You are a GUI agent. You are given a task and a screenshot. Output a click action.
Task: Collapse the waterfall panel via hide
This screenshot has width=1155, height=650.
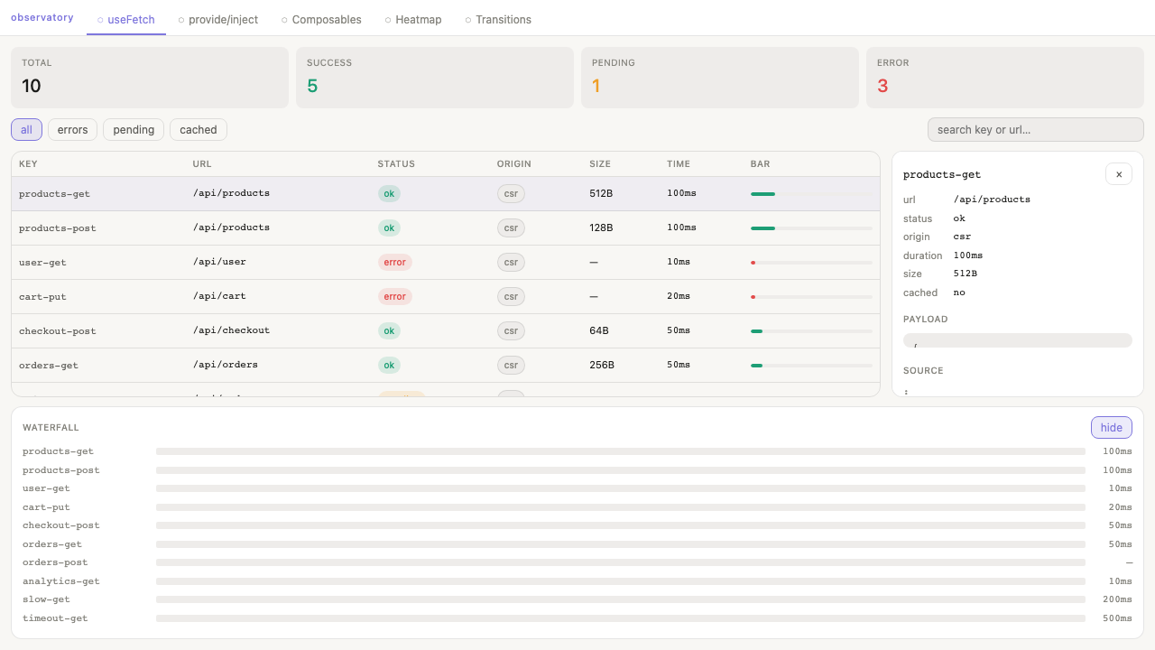point(1111,427)
